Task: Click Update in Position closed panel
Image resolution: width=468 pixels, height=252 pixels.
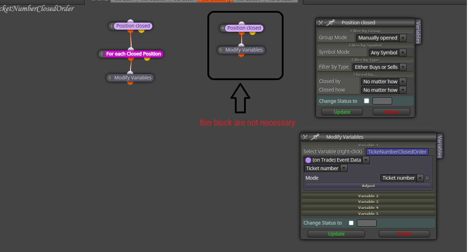Action: [342, 112]
